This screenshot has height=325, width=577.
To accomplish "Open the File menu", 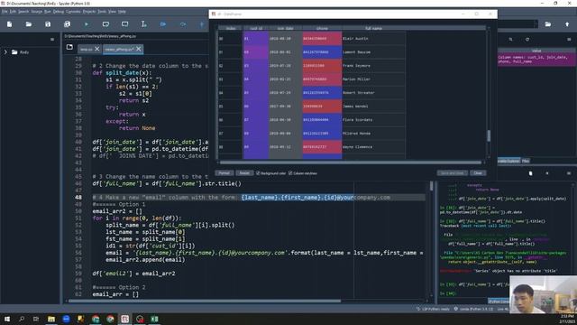I will (x=5, y=12).
